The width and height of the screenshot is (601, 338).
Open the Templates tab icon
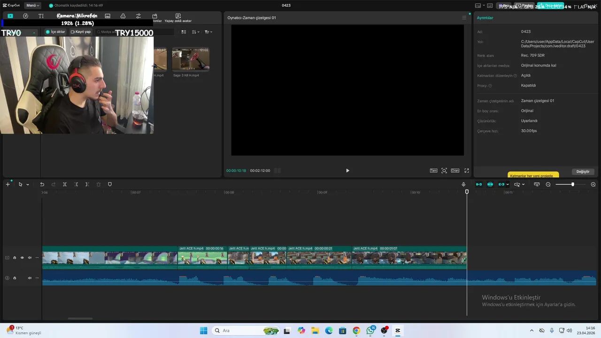coord(154,16)
